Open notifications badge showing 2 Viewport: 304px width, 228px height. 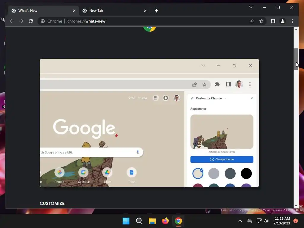pyautogui.click(x=296, y=221)
